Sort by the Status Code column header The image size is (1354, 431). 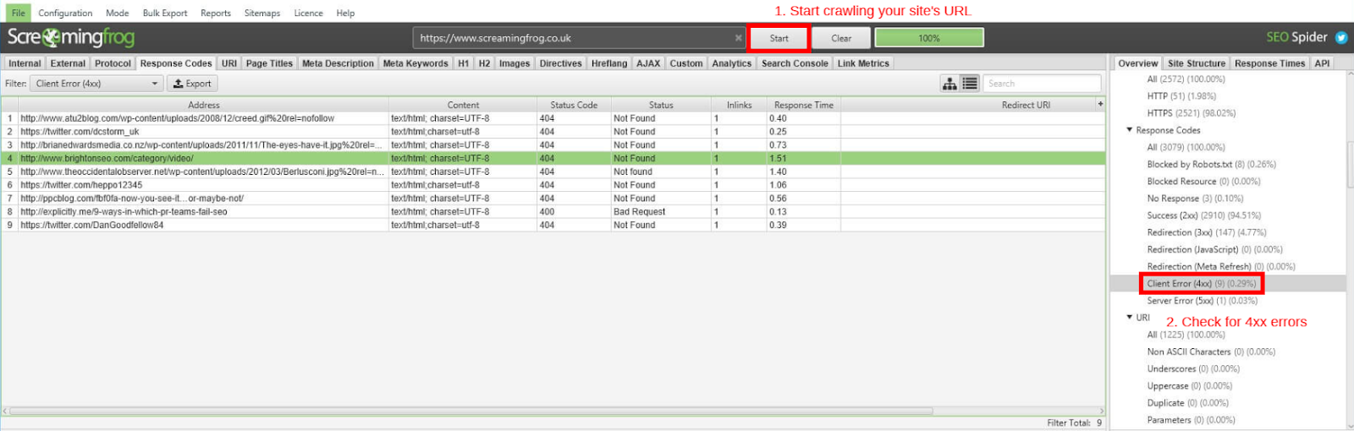point(574,105)
